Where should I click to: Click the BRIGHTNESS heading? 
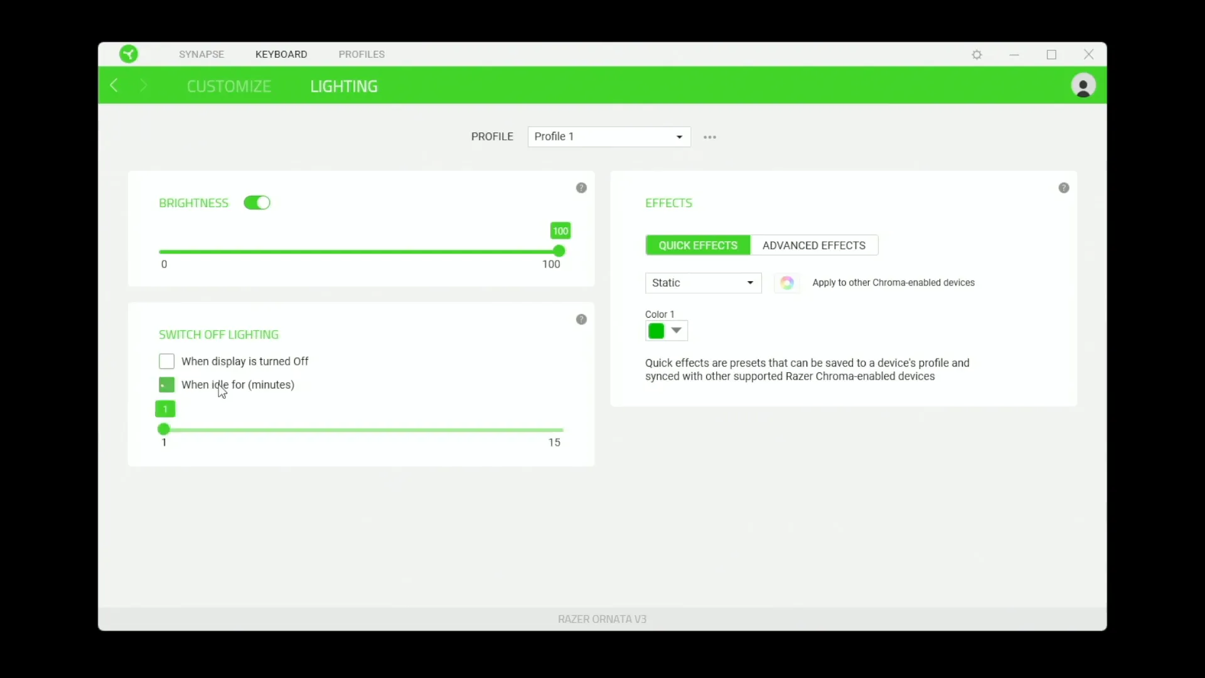pos(194,203)
